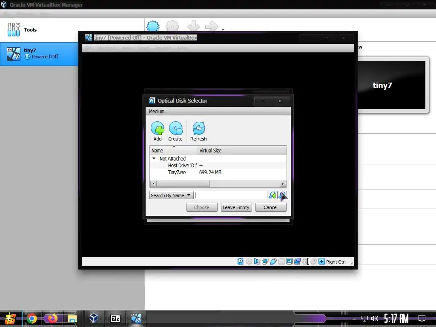Click the recording status bar icon
Image resolution: width=436 pixels, height=327 pixels.
pyautogui.click(x=297, y=261)
